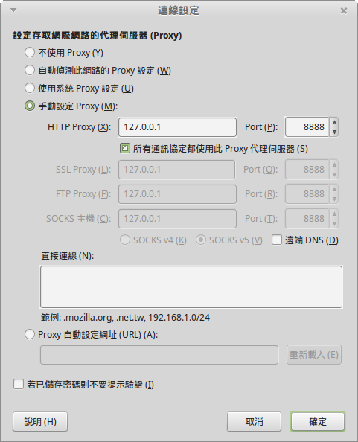Viewport: 358px width, 442px height.
Task: Click the Proxy auto-config URL field
Action: coord(159,355)
